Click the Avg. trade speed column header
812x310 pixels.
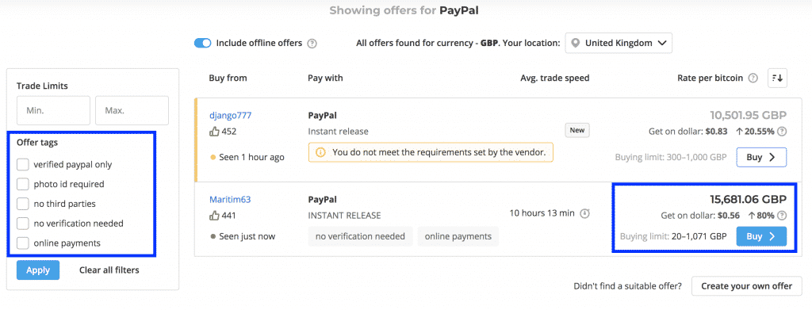(x=554, y=78)
